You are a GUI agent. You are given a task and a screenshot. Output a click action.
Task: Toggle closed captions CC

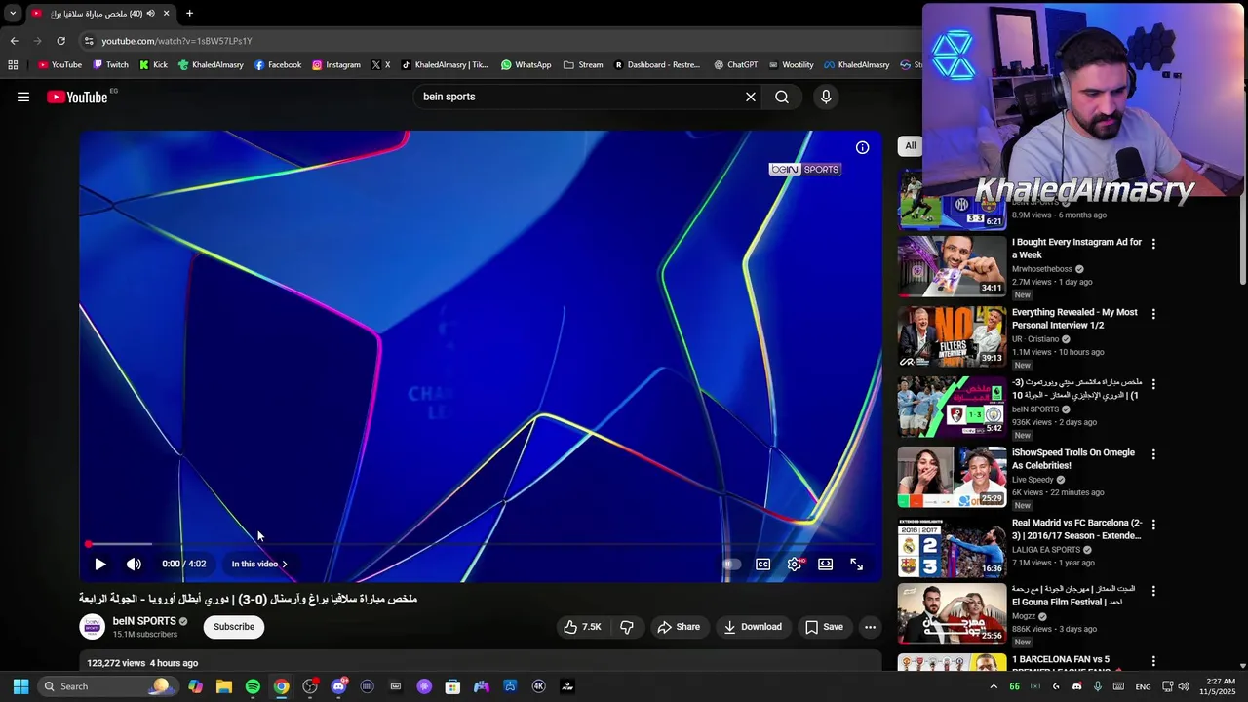click(x=762, y=564)
